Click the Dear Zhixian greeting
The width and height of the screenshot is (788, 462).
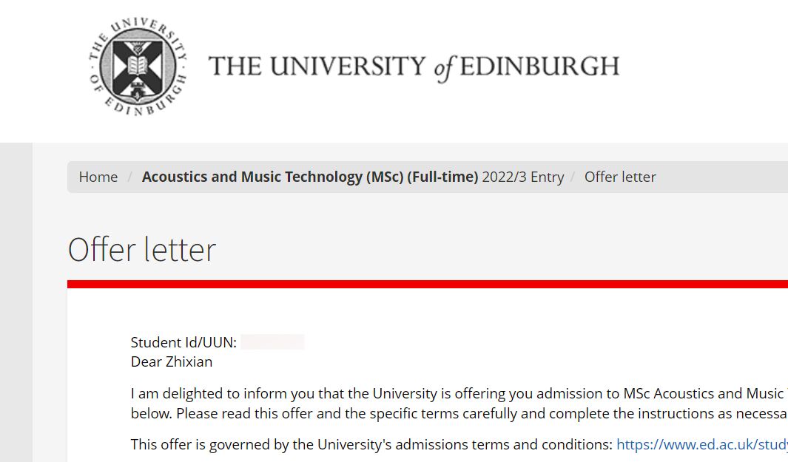pyautogui.click(x=172, y=361)
